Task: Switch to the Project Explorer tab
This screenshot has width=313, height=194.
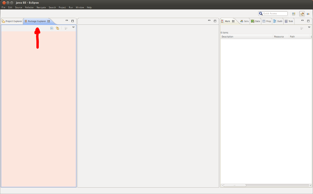Action: (x=12, y=21)
